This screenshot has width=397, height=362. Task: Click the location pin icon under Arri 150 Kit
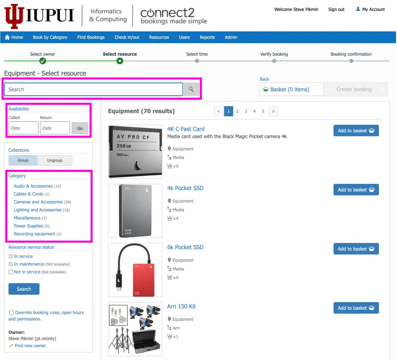pyautogui.click(x=169, y=320)
